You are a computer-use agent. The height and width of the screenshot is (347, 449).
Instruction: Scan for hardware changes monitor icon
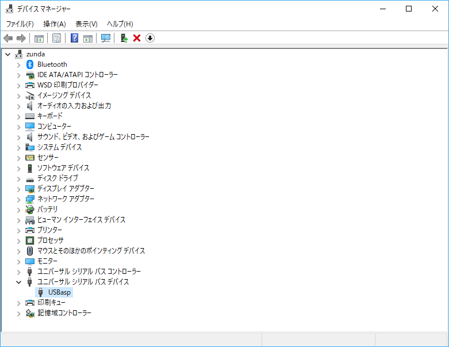[x=106, y=38]
